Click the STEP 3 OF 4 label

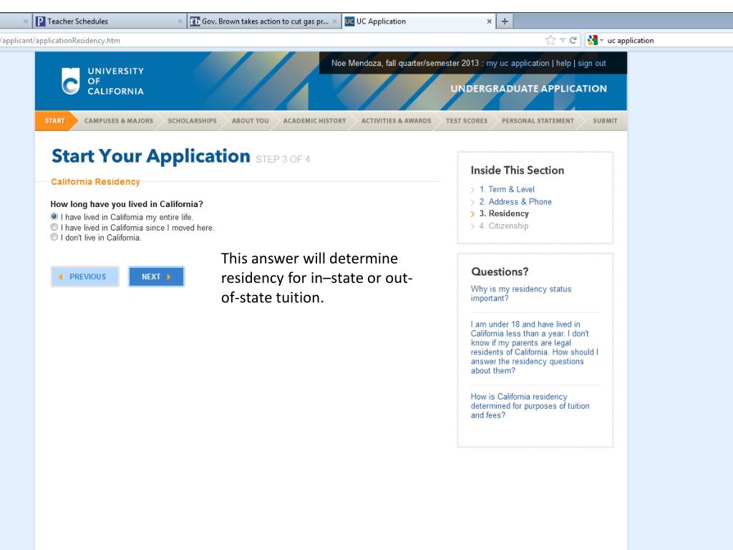click(283, 160)
